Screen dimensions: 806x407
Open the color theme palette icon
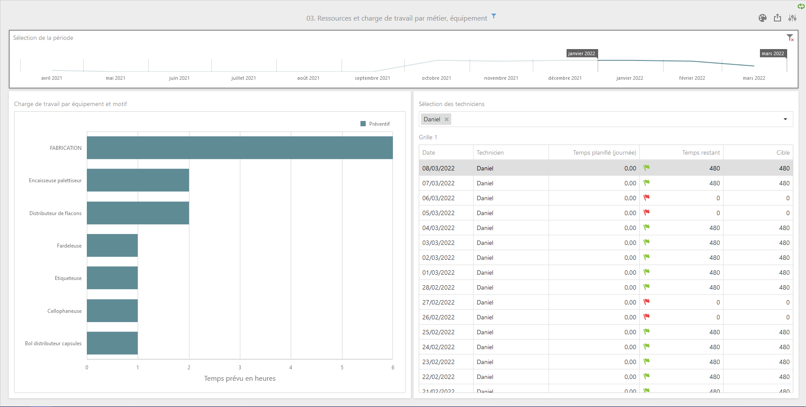tap(763, 18)
